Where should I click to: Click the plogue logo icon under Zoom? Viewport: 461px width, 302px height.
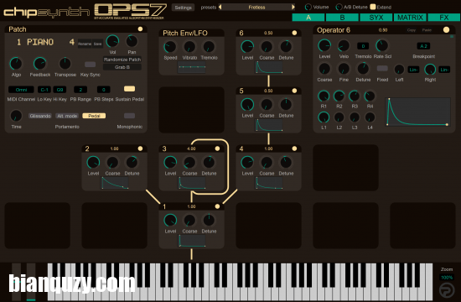click(x=447, y=290)
